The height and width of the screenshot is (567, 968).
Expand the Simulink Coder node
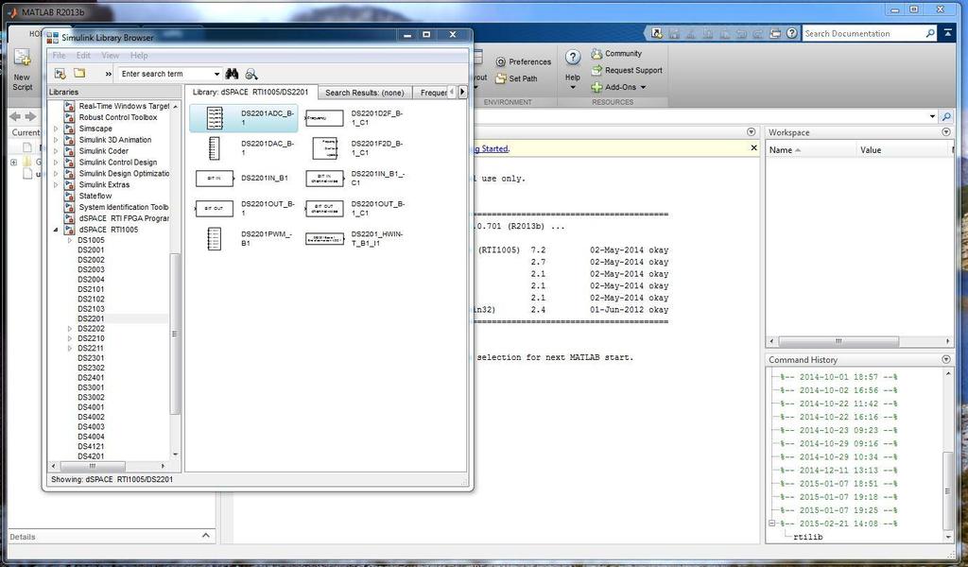click(x=56, y=151)
